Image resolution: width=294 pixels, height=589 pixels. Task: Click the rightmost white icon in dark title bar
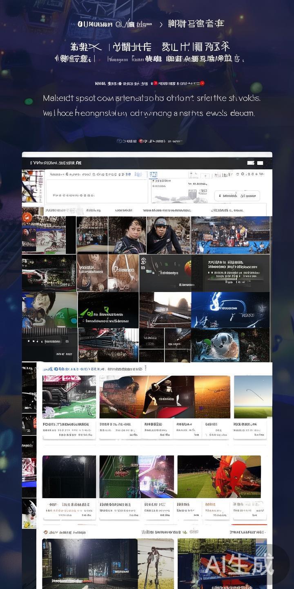pyautogui.click(x=260, y=163)
